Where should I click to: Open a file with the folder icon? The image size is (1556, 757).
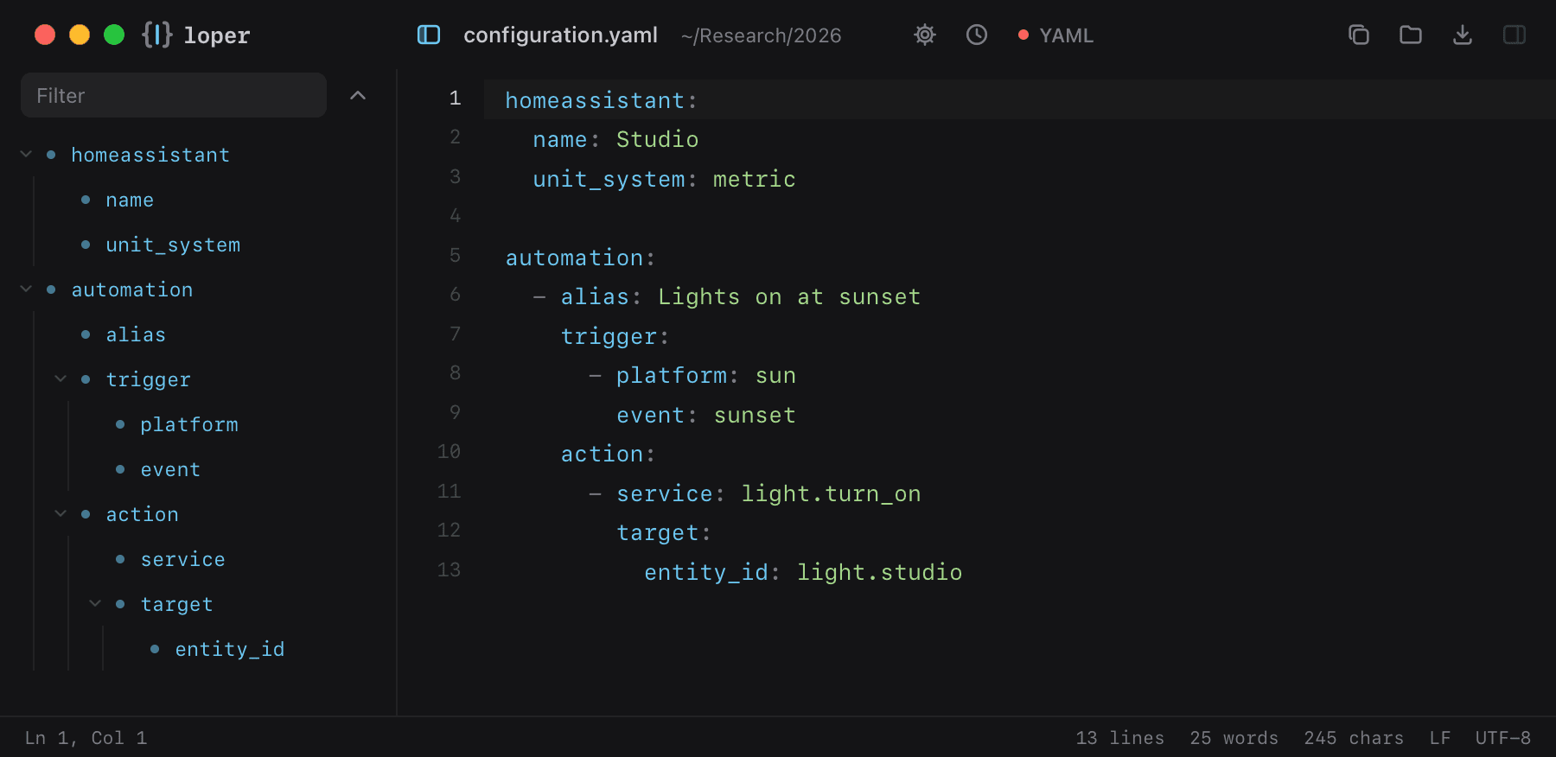1411,35
